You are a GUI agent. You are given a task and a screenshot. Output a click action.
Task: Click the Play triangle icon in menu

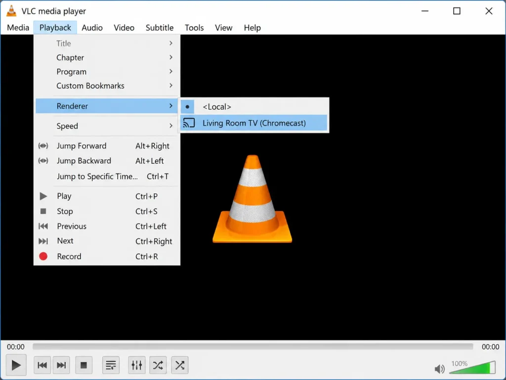(43, 196)
